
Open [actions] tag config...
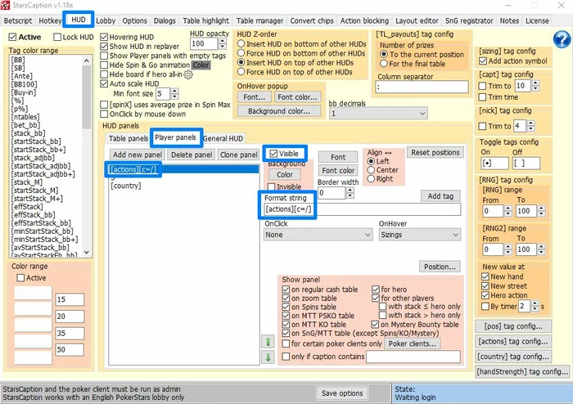point(513,342)
